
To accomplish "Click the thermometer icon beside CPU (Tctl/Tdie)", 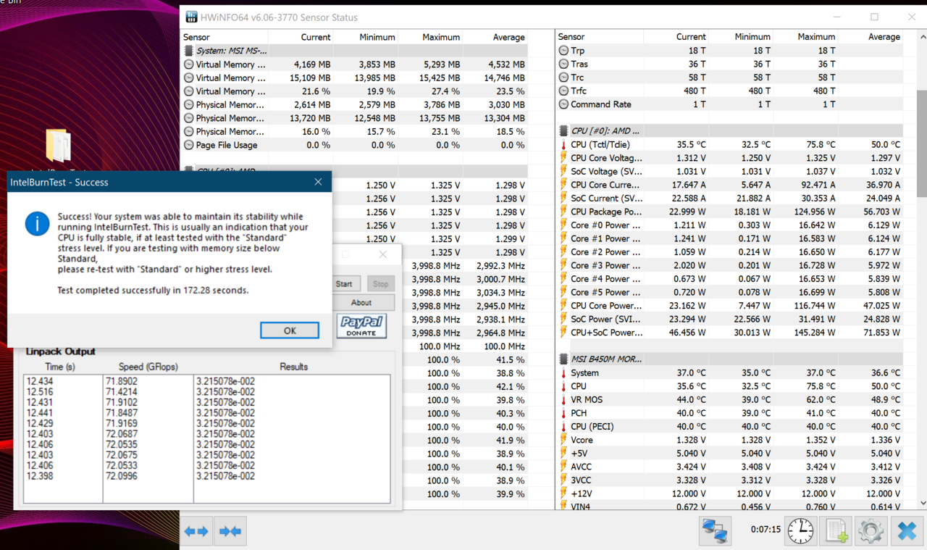I will pyautogui.click(x=564, y=144).
